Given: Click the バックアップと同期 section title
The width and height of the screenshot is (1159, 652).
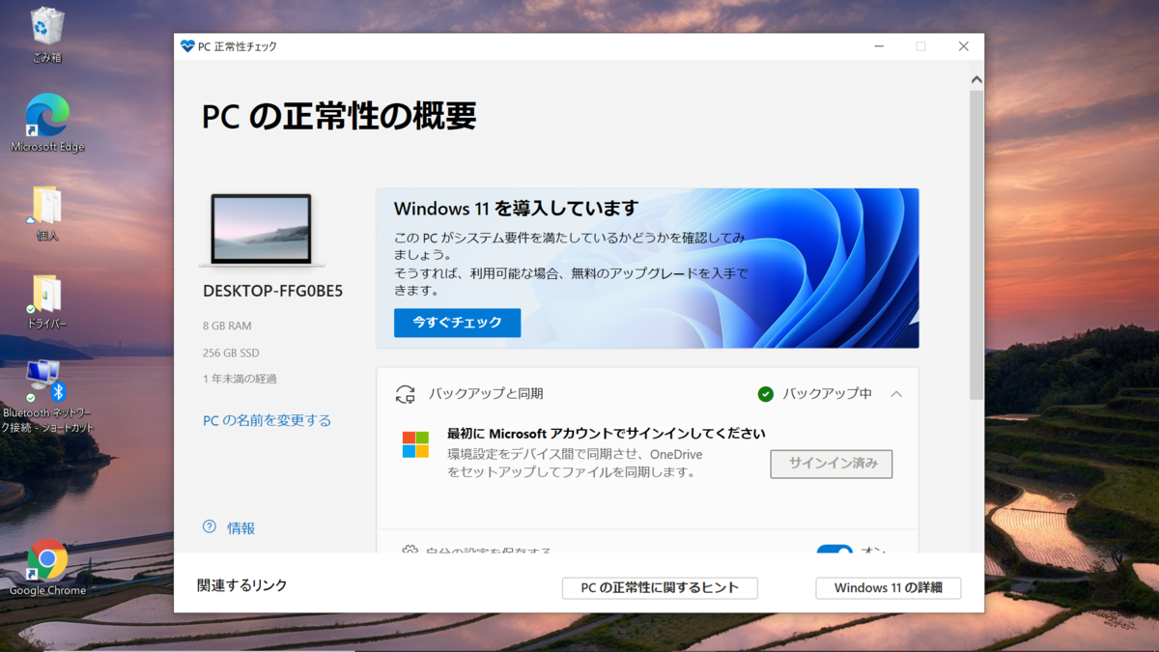Looking at the screenshot, I should (x=486, y=394).
